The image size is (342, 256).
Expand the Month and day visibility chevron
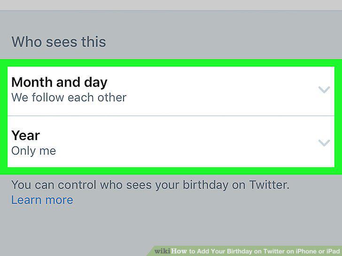pos(324,90)
